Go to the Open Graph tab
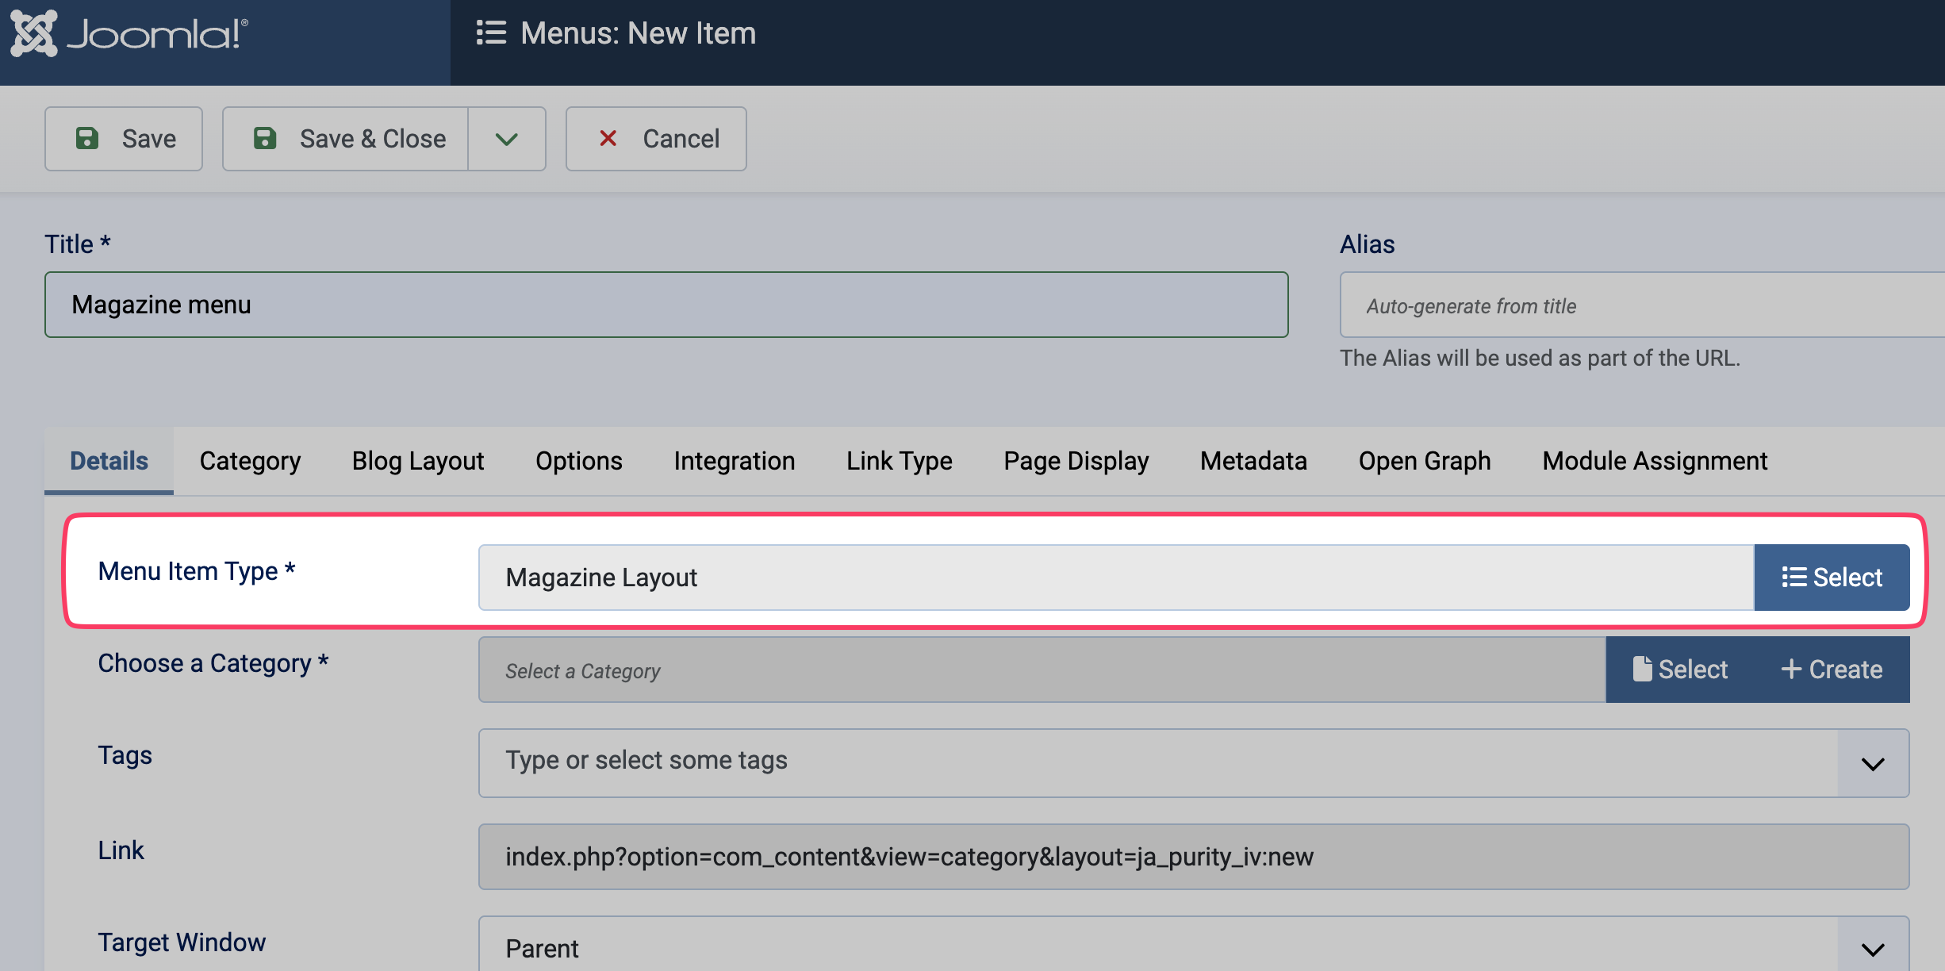Screen dimensions: 1945x971 (x=1425, y=461)
